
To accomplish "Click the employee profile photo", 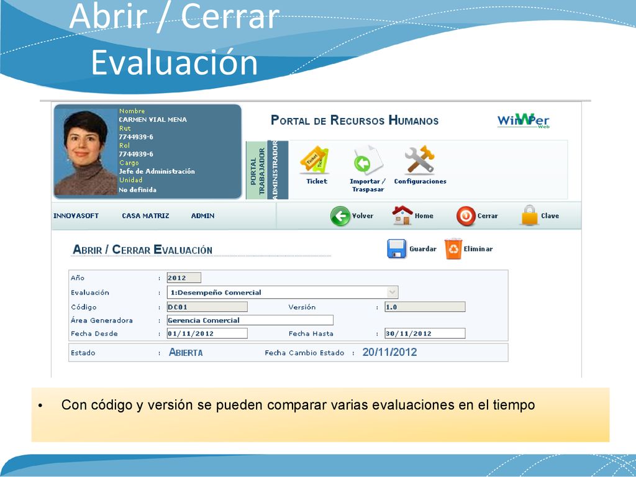I will pos(86,152).
